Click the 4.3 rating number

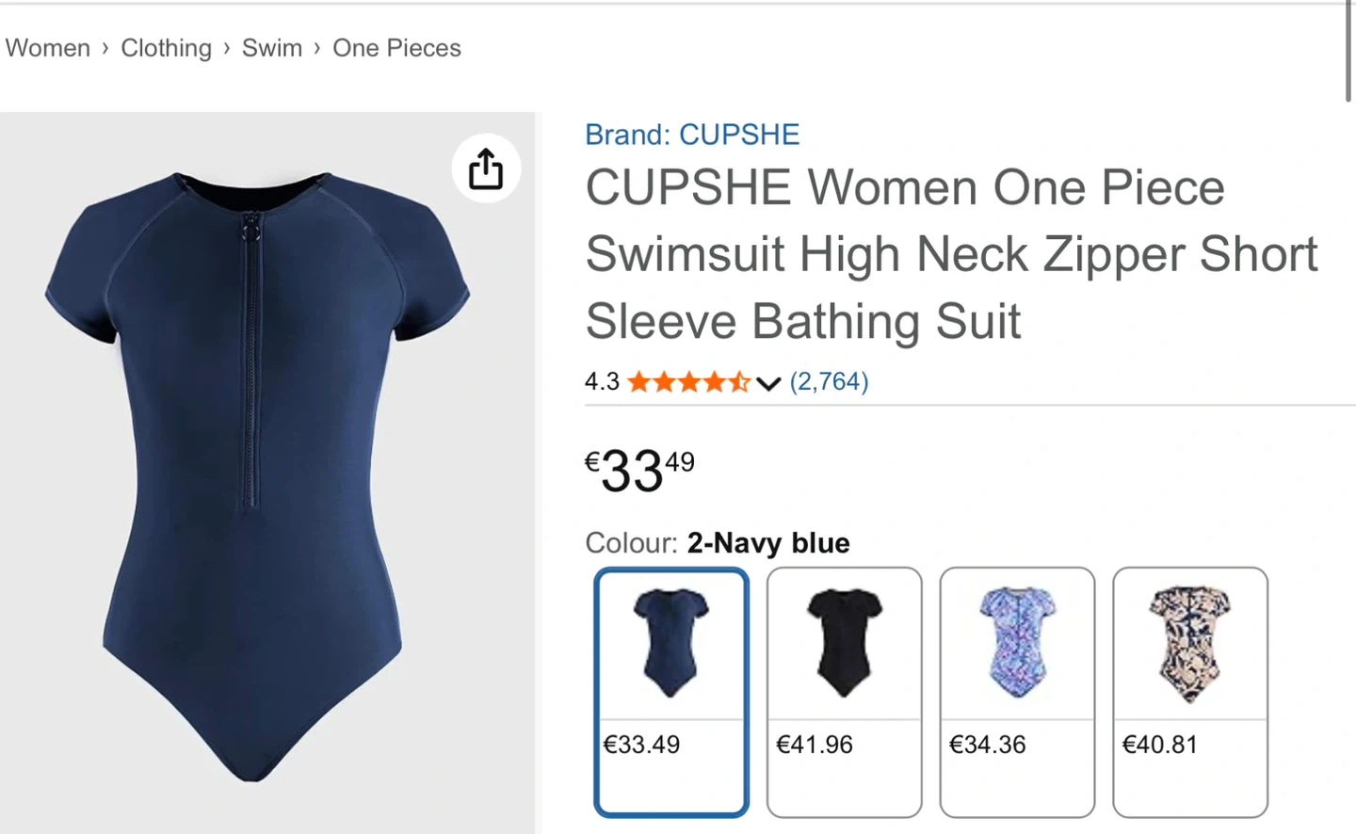coord(602,381)
